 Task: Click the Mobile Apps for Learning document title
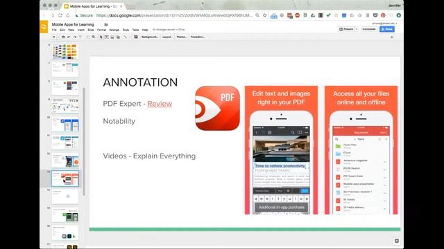pyautogui.click(x=73, y=25)
